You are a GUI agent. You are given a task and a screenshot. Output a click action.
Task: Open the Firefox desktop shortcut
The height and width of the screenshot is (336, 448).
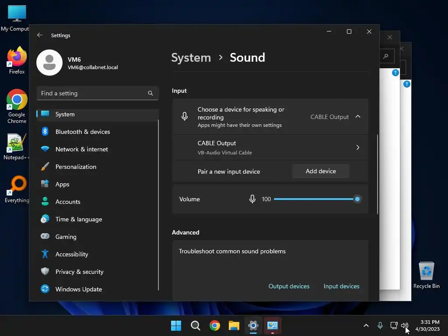point(17,59)
